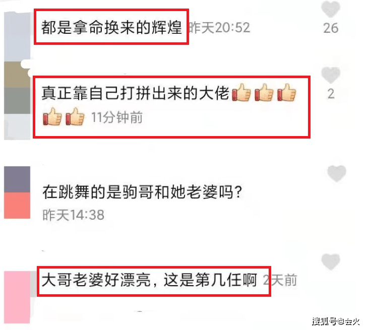Click the like count 26
The height and width of the screenshot is (330, 367).
click(331, 28)
